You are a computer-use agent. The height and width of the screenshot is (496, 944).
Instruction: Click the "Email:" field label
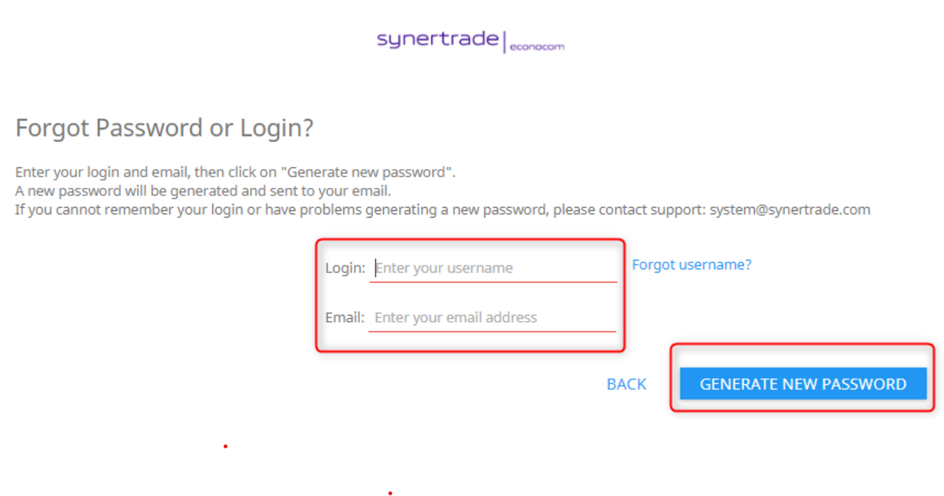pyautogui.click(x=345, y=317)
